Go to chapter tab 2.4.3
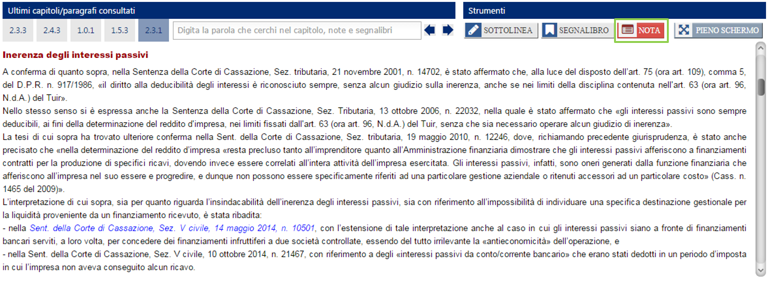The height and width of the screenshot is (291, 768). (x=52, y=30)
